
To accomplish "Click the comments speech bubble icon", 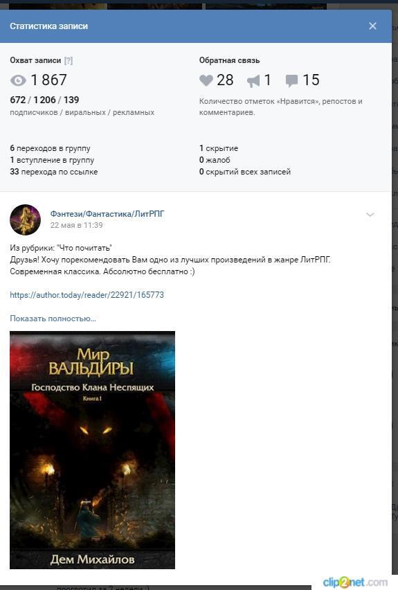I will [x=291, y=80].
